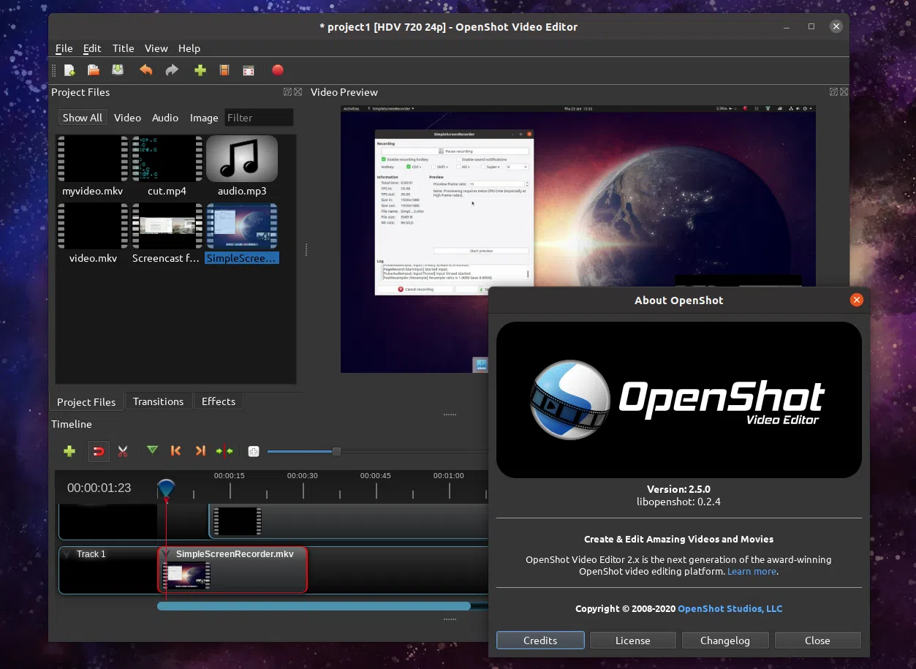Collapse Track 1 using its chevron

[67, 553]
